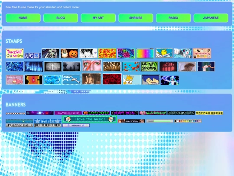The height and width of the screenshot is (176, 234).
Task: Click the Tamagotchi fan stamp
Action: 15,53
